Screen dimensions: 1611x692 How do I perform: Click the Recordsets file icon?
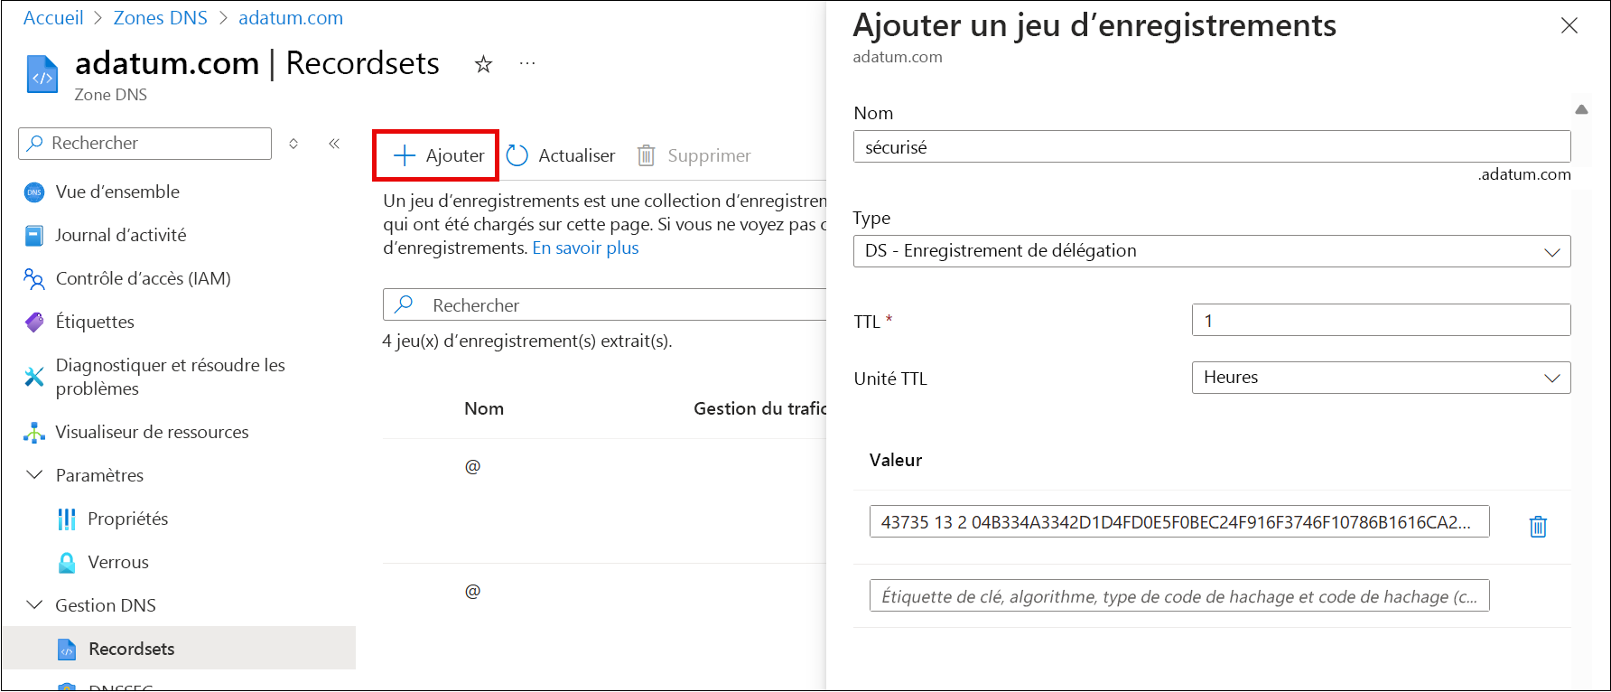click(67, 649)
